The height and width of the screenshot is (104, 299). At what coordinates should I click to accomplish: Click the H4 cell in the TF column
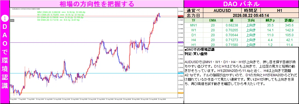click(x=194, y=40)
